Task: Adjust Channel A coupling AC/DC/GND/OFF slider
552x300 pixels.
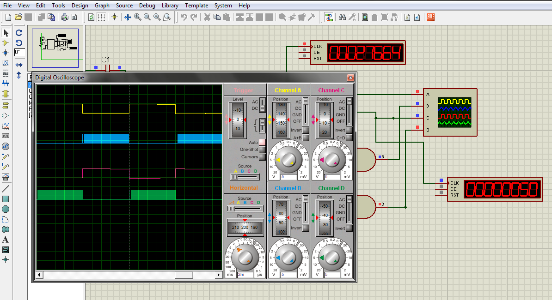Action: (306, 111)
